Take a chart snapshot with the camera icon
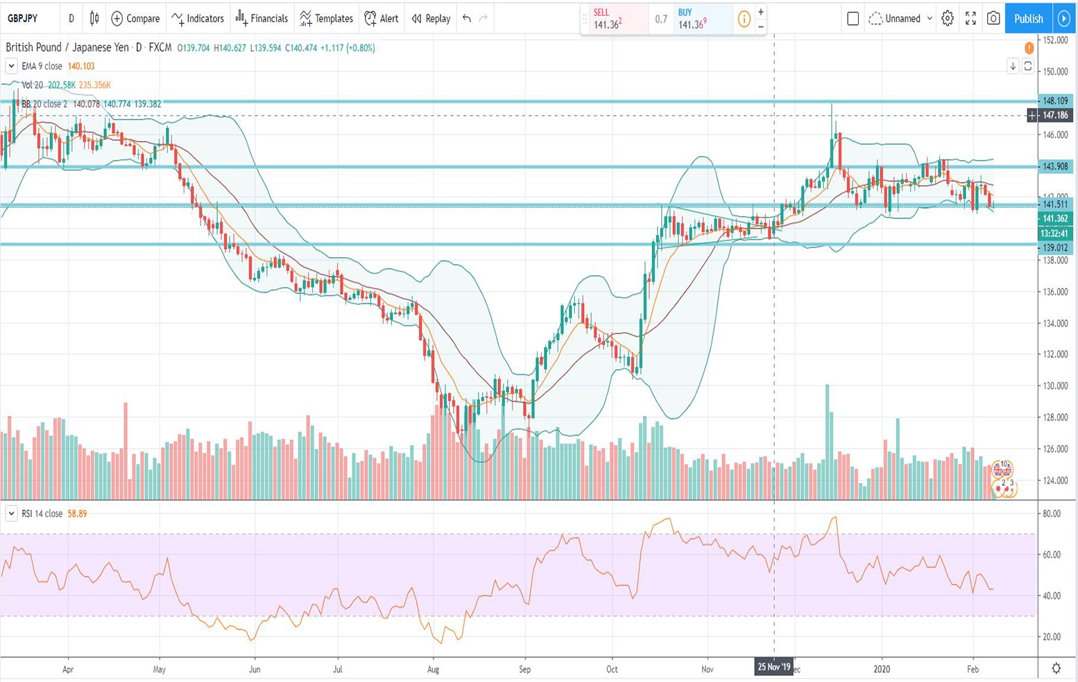 coord(993,19)
